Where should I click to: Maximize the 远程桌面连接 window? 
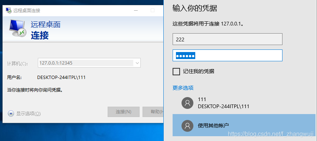point(153,10)
